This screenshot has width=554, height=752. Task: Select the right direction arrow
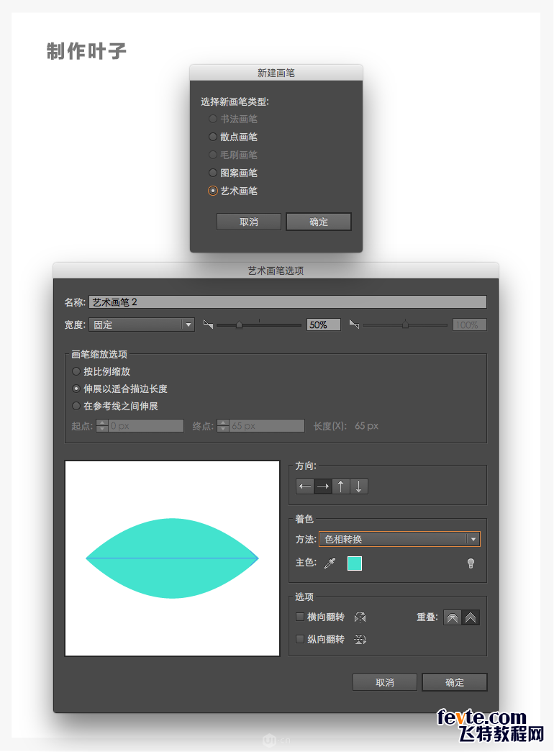click(x=323, y=486)
